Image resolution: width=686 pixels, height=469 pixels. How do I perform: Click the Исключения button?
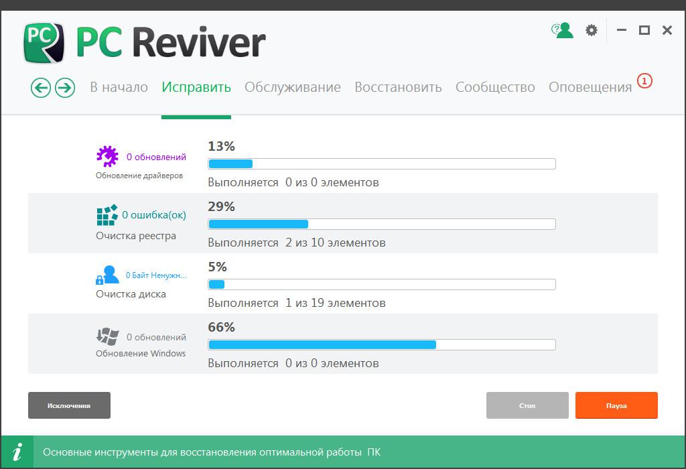tap(69, 405)
